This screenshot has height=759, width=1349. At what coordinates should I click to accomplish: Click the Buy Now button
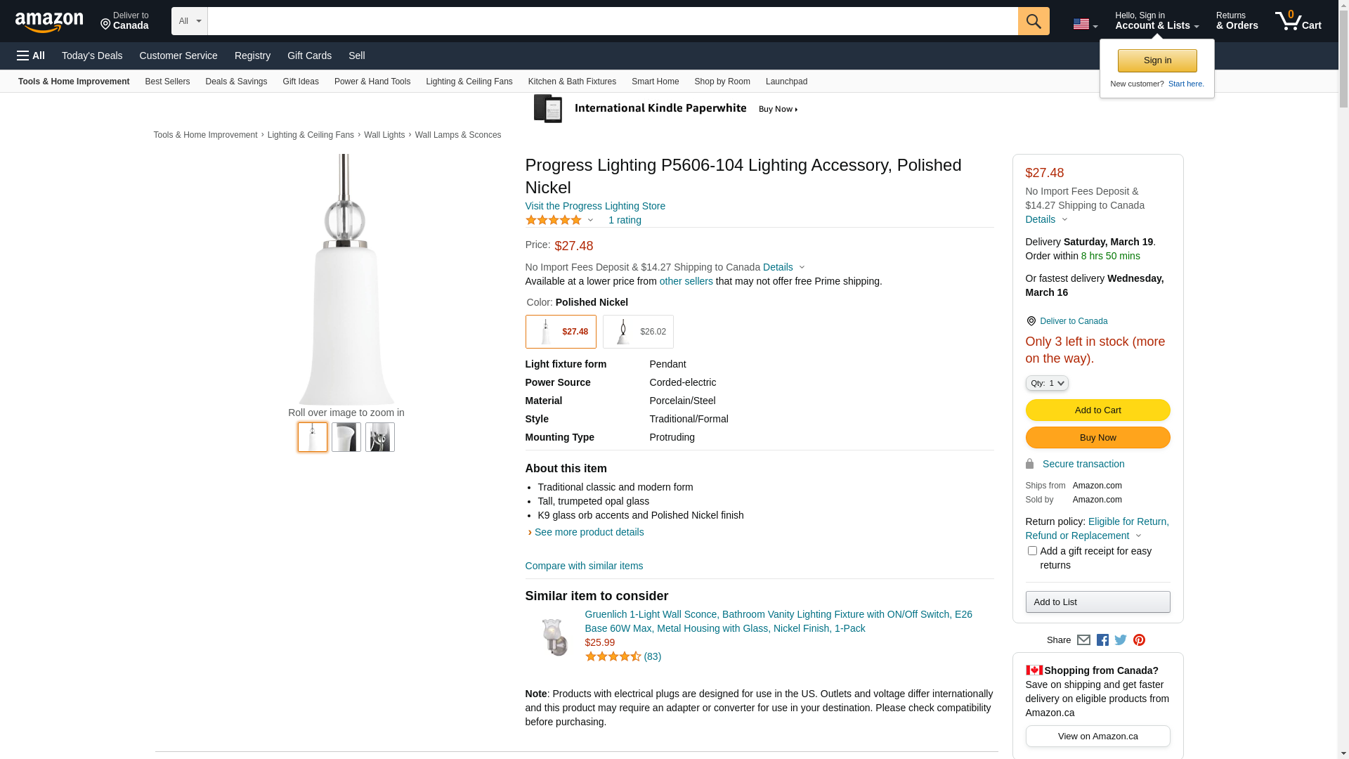tap(1097, 438)
